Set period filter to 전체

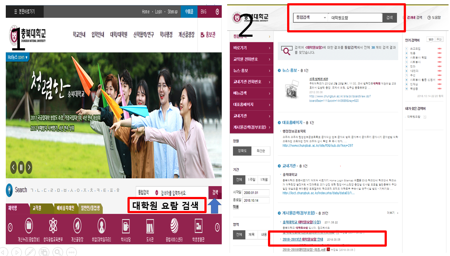[239, 180]
